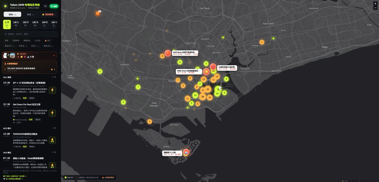Expand the orange cluster marker numbered 48
The height and width of the screenshot is (182, 379).
tap(208, 89)
